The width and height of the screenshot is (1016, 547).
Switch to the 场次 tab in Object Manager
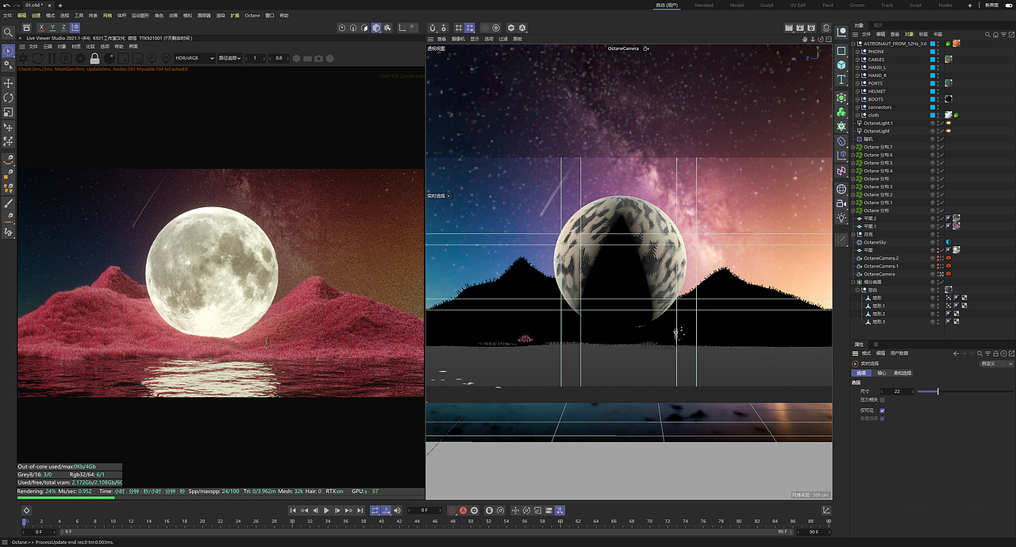tap(878, 25)
